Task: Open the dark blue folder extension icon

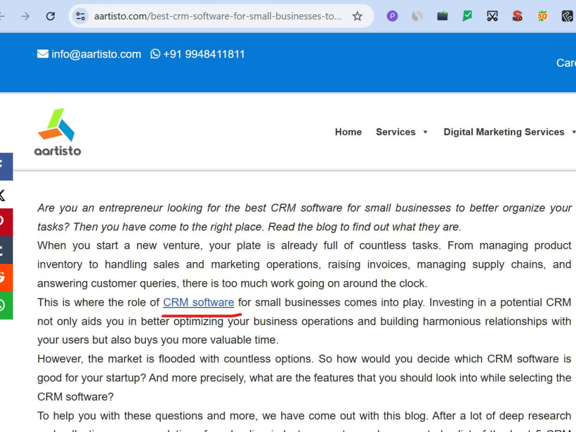Action: click(x=442, y=16)
